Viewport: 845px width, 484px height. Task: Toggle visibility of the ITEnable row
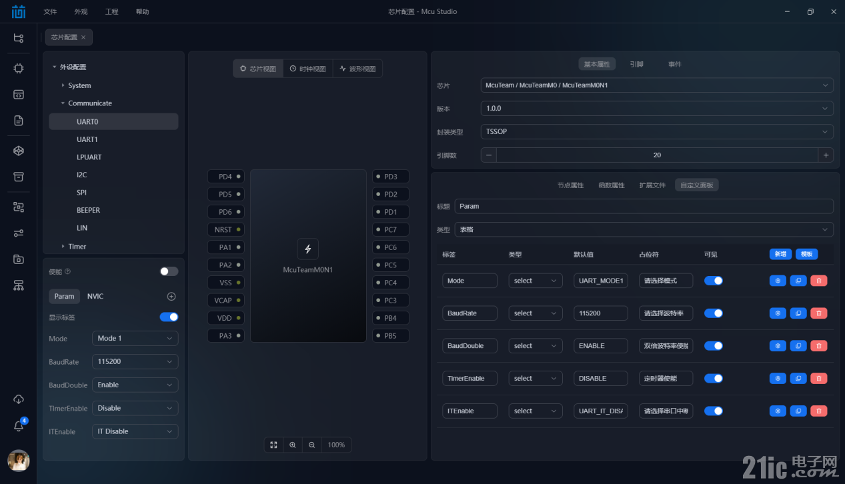714,411
